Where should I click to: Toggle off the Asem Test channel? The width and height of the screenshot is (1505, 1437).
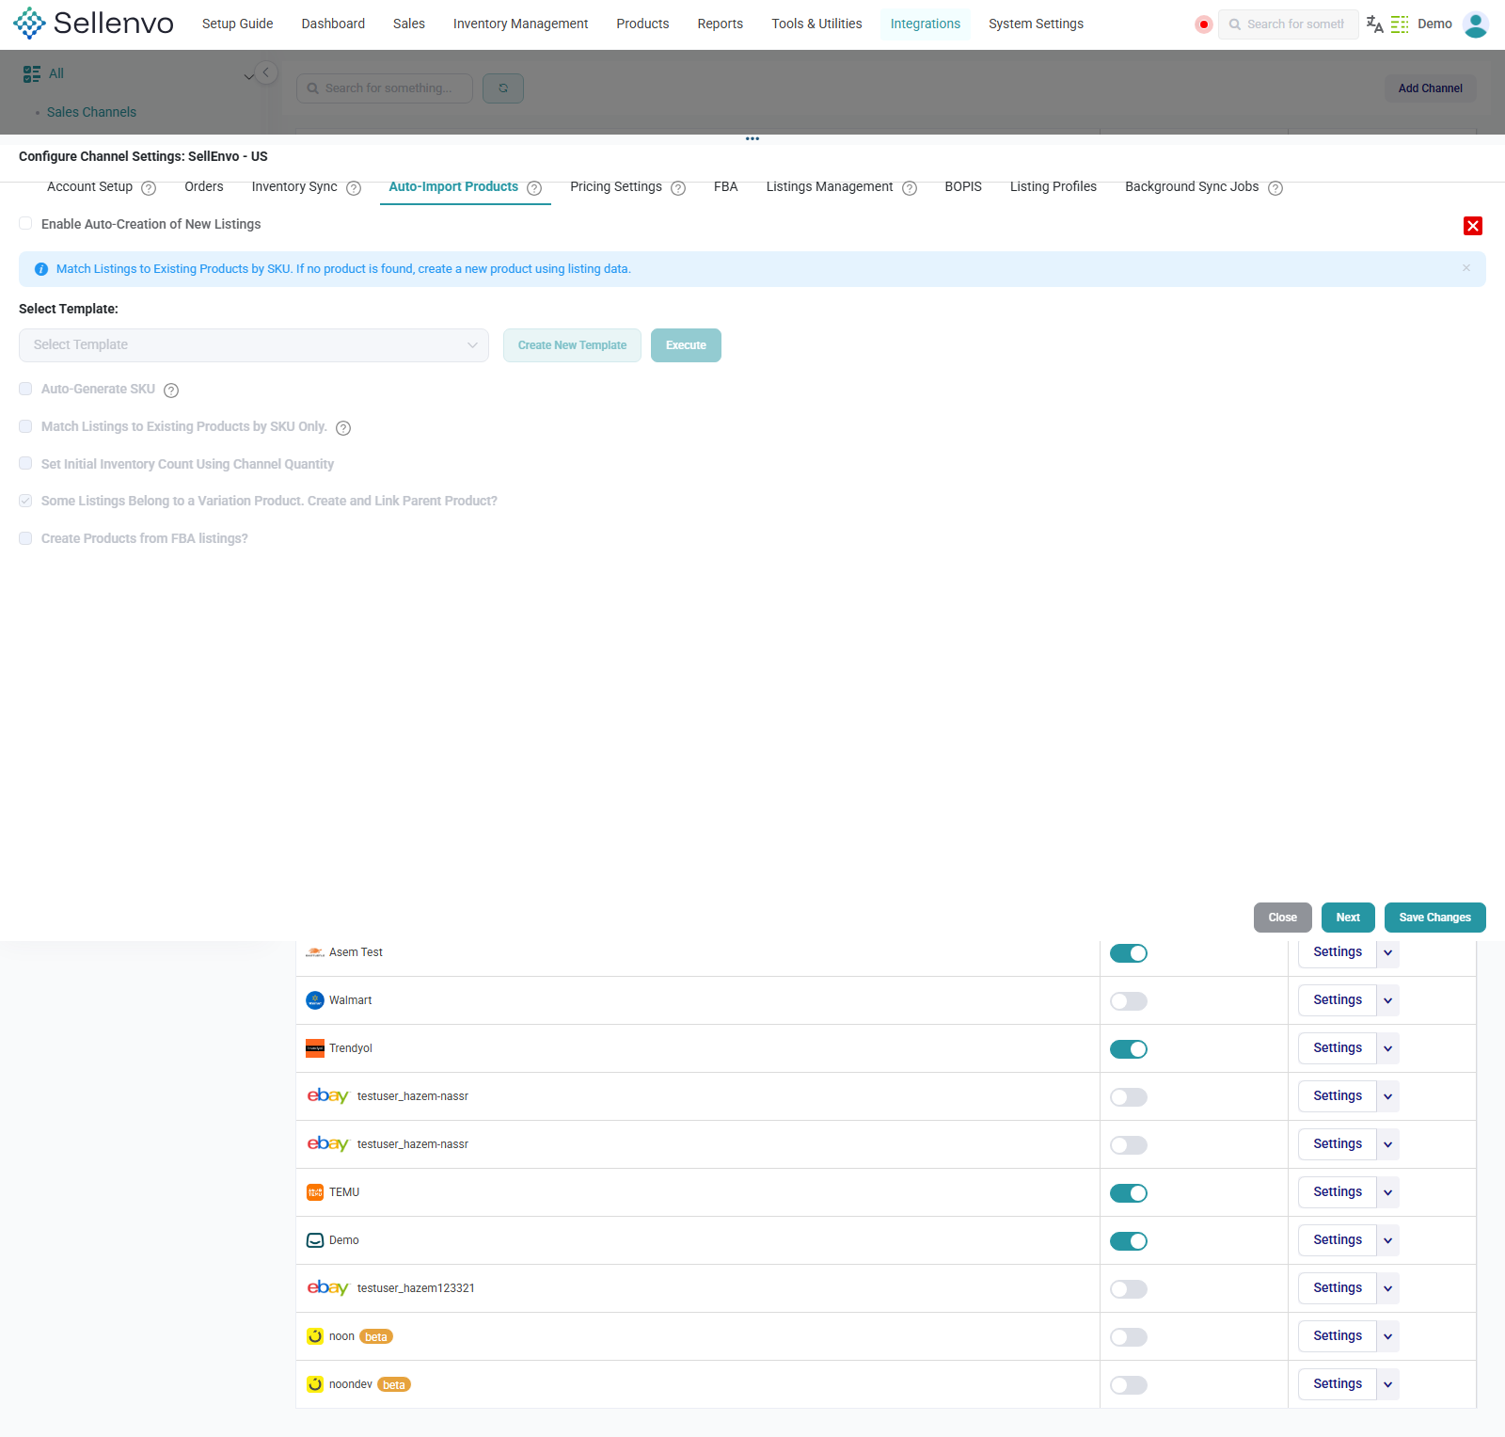pyautogui.click(x=1129, y=953)
